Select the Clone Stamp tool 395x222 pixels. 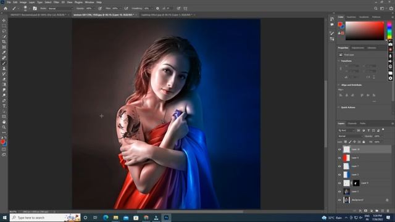4,68
